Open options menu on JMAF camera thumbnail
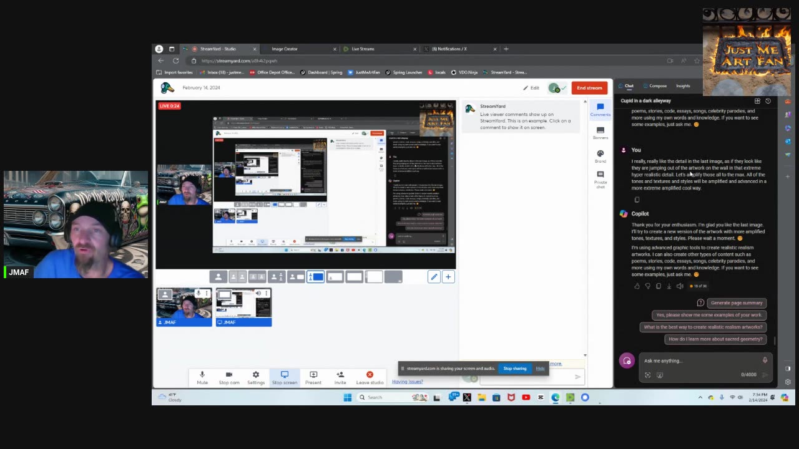The image size is (799, 449). (x=207, y=293)
